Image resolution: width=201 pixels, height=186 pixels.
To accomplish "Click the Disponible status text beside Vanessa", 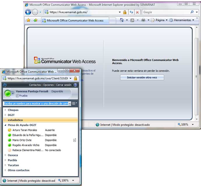I will tap(57, 91).
